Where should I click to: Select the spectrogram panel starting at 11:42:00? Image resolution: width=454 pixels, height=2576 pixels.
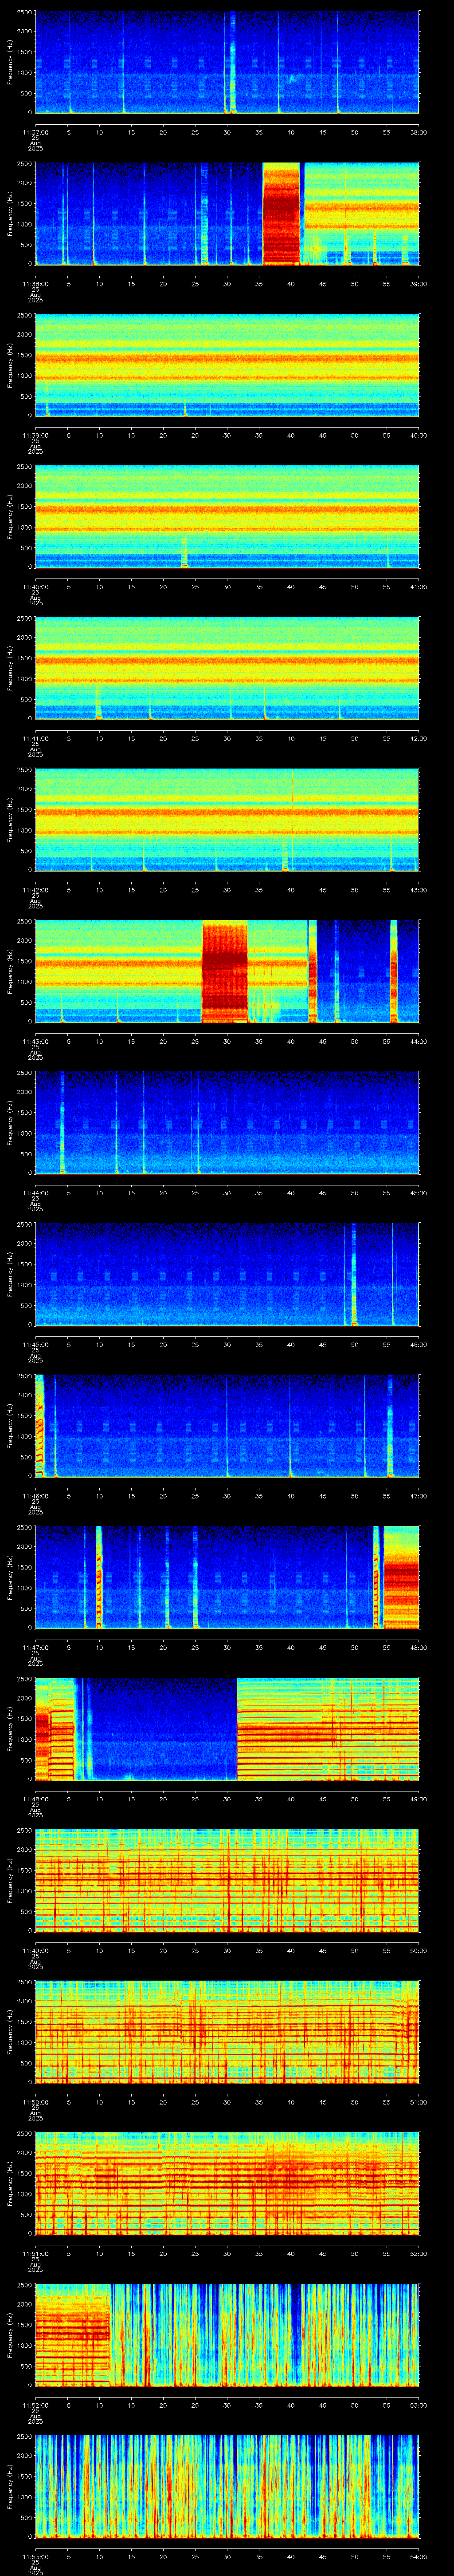[x=227, y=819]
